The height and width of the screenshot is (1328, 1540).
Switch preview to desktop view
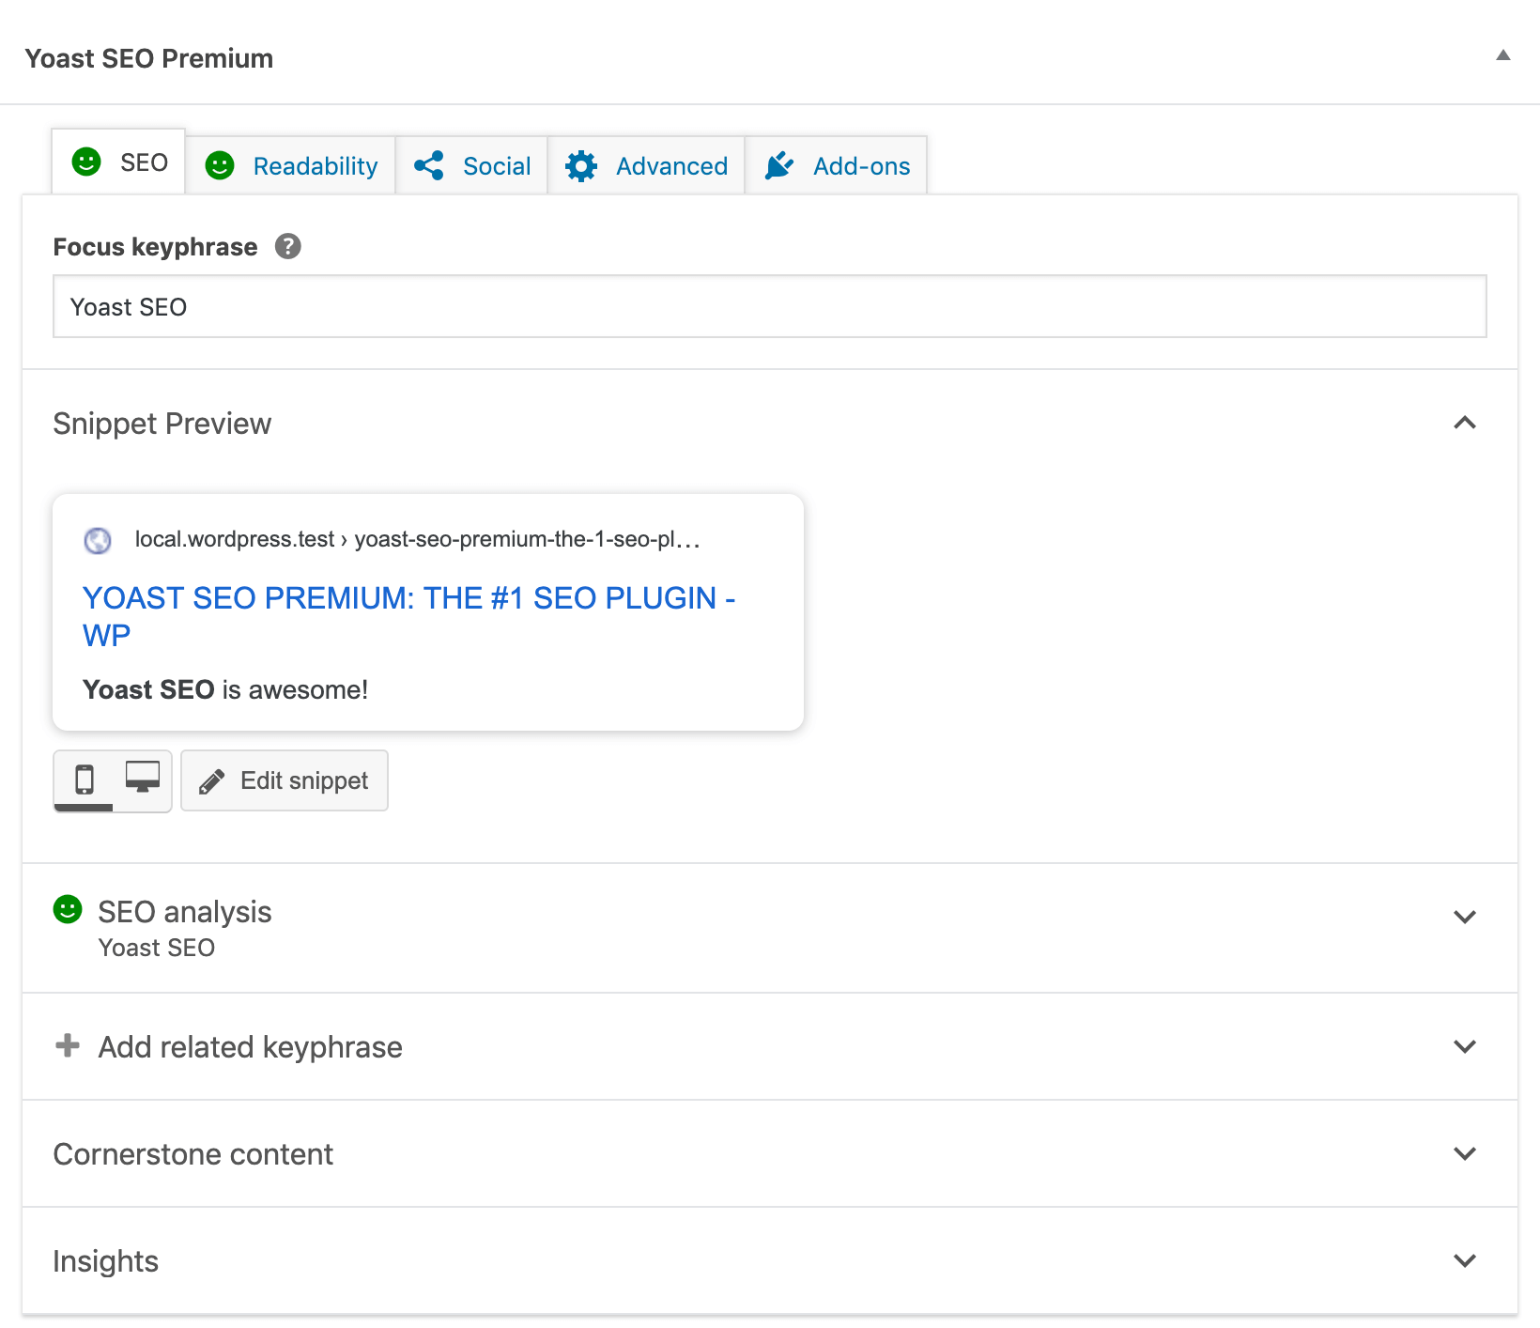coord(141,780)
